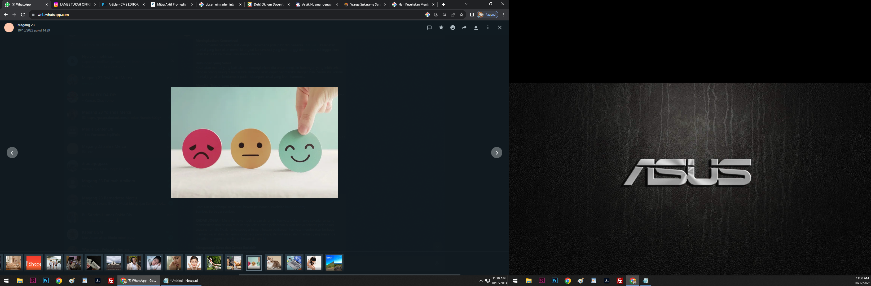Go to the previous image with the left arrow
The width and height of the screenshot is (871, 286).
pyautogui.click(x=12, y=153)
